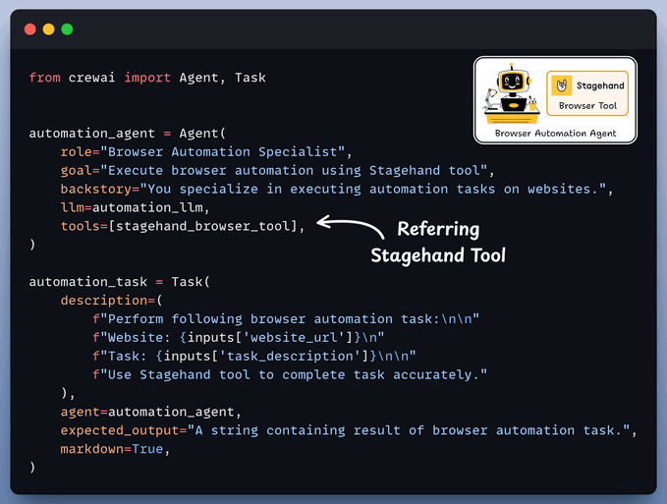Screen dimensions: 667x504
Task: Click the red close window dot
Action: coord(30,29)
